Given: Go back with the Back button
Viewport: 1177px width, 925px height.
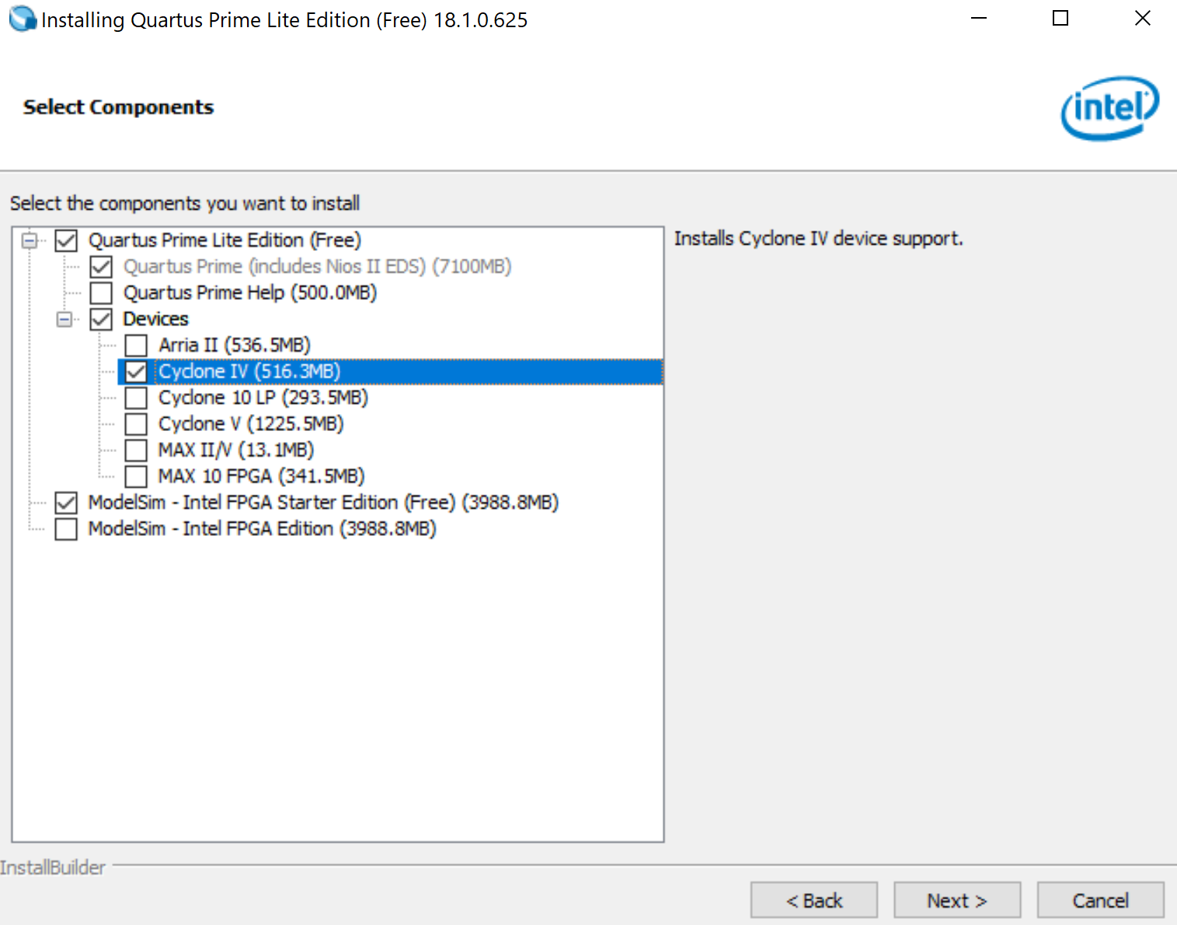Looking at the screenshot, I should click(813, 900).
